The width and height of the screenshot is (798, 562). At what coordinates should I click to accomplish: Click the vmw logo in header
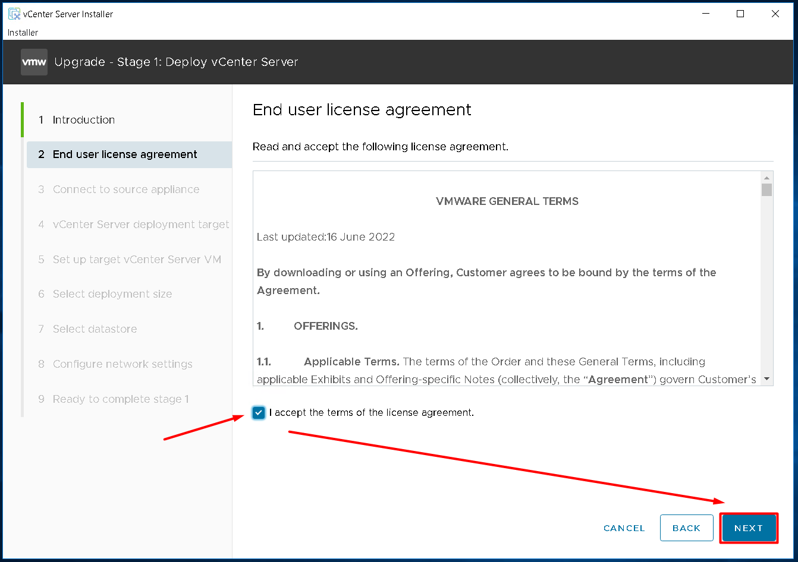point(34,62)
